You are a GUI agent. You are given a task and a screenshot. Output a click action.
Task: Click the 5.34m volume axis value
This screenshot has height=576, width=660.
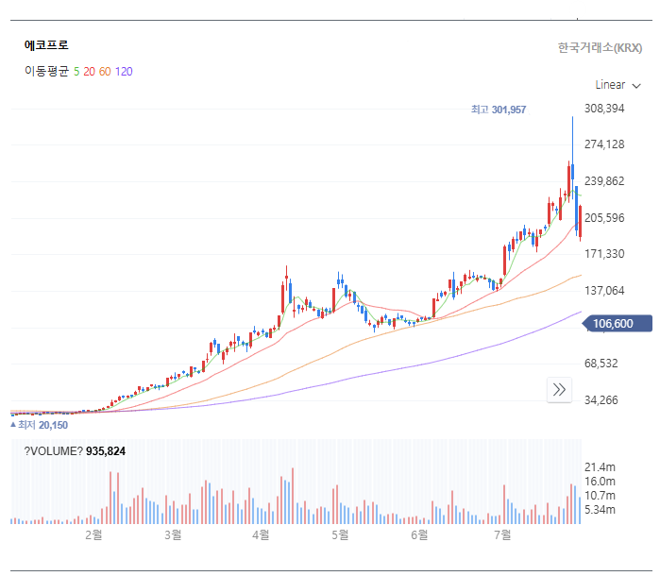pyautogui.click(x=600, y=510)
